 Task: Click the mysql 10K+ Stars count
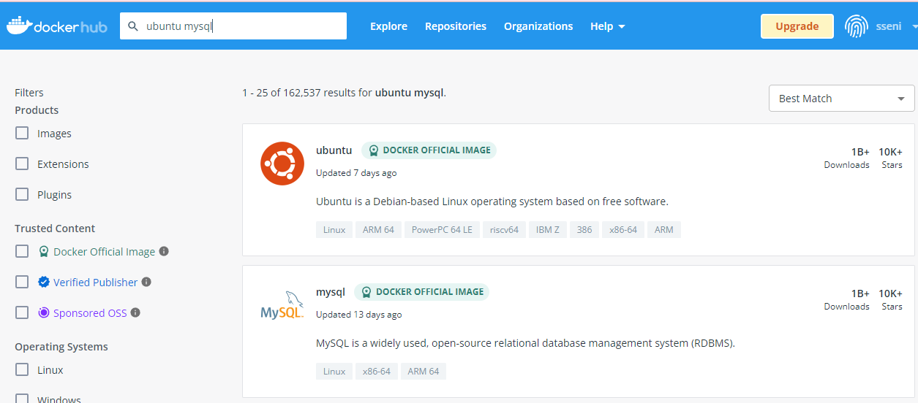click(891, 299)
